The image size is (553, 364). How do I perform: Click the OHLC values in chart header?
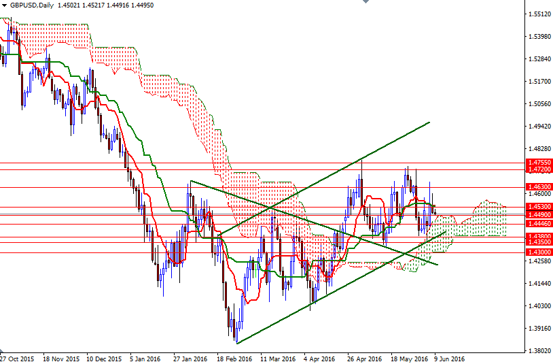coord(98,5)
